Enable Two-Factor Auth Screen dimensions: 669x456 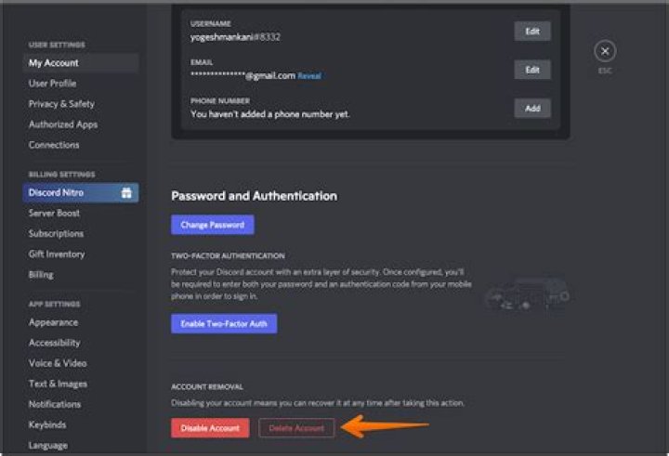(224, 324)
